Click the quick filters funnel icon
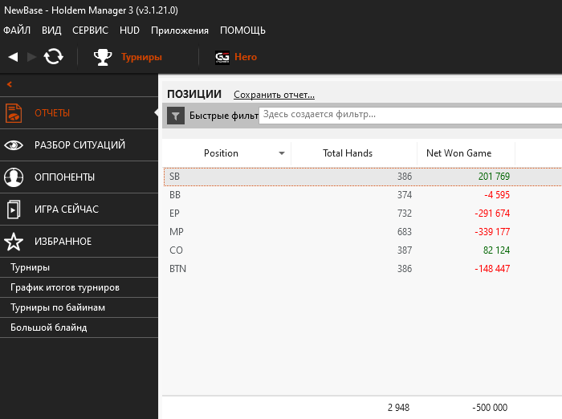562x419 pixels. (176, 116)
